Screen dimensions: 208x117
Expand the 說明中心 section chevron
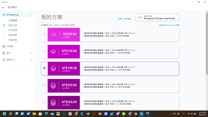point(31,59)
